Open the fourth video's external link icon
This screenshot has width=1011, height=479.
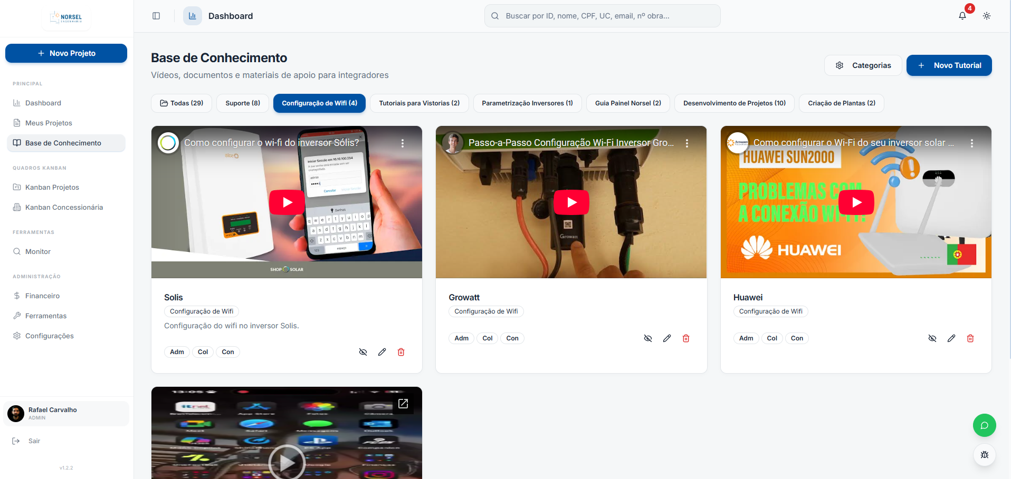403,404
